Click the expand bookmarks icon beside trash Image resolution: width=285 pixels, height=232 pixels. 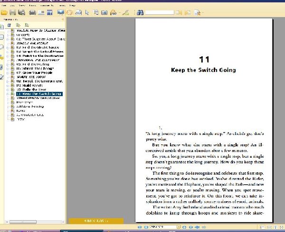(x=18, y=25)
